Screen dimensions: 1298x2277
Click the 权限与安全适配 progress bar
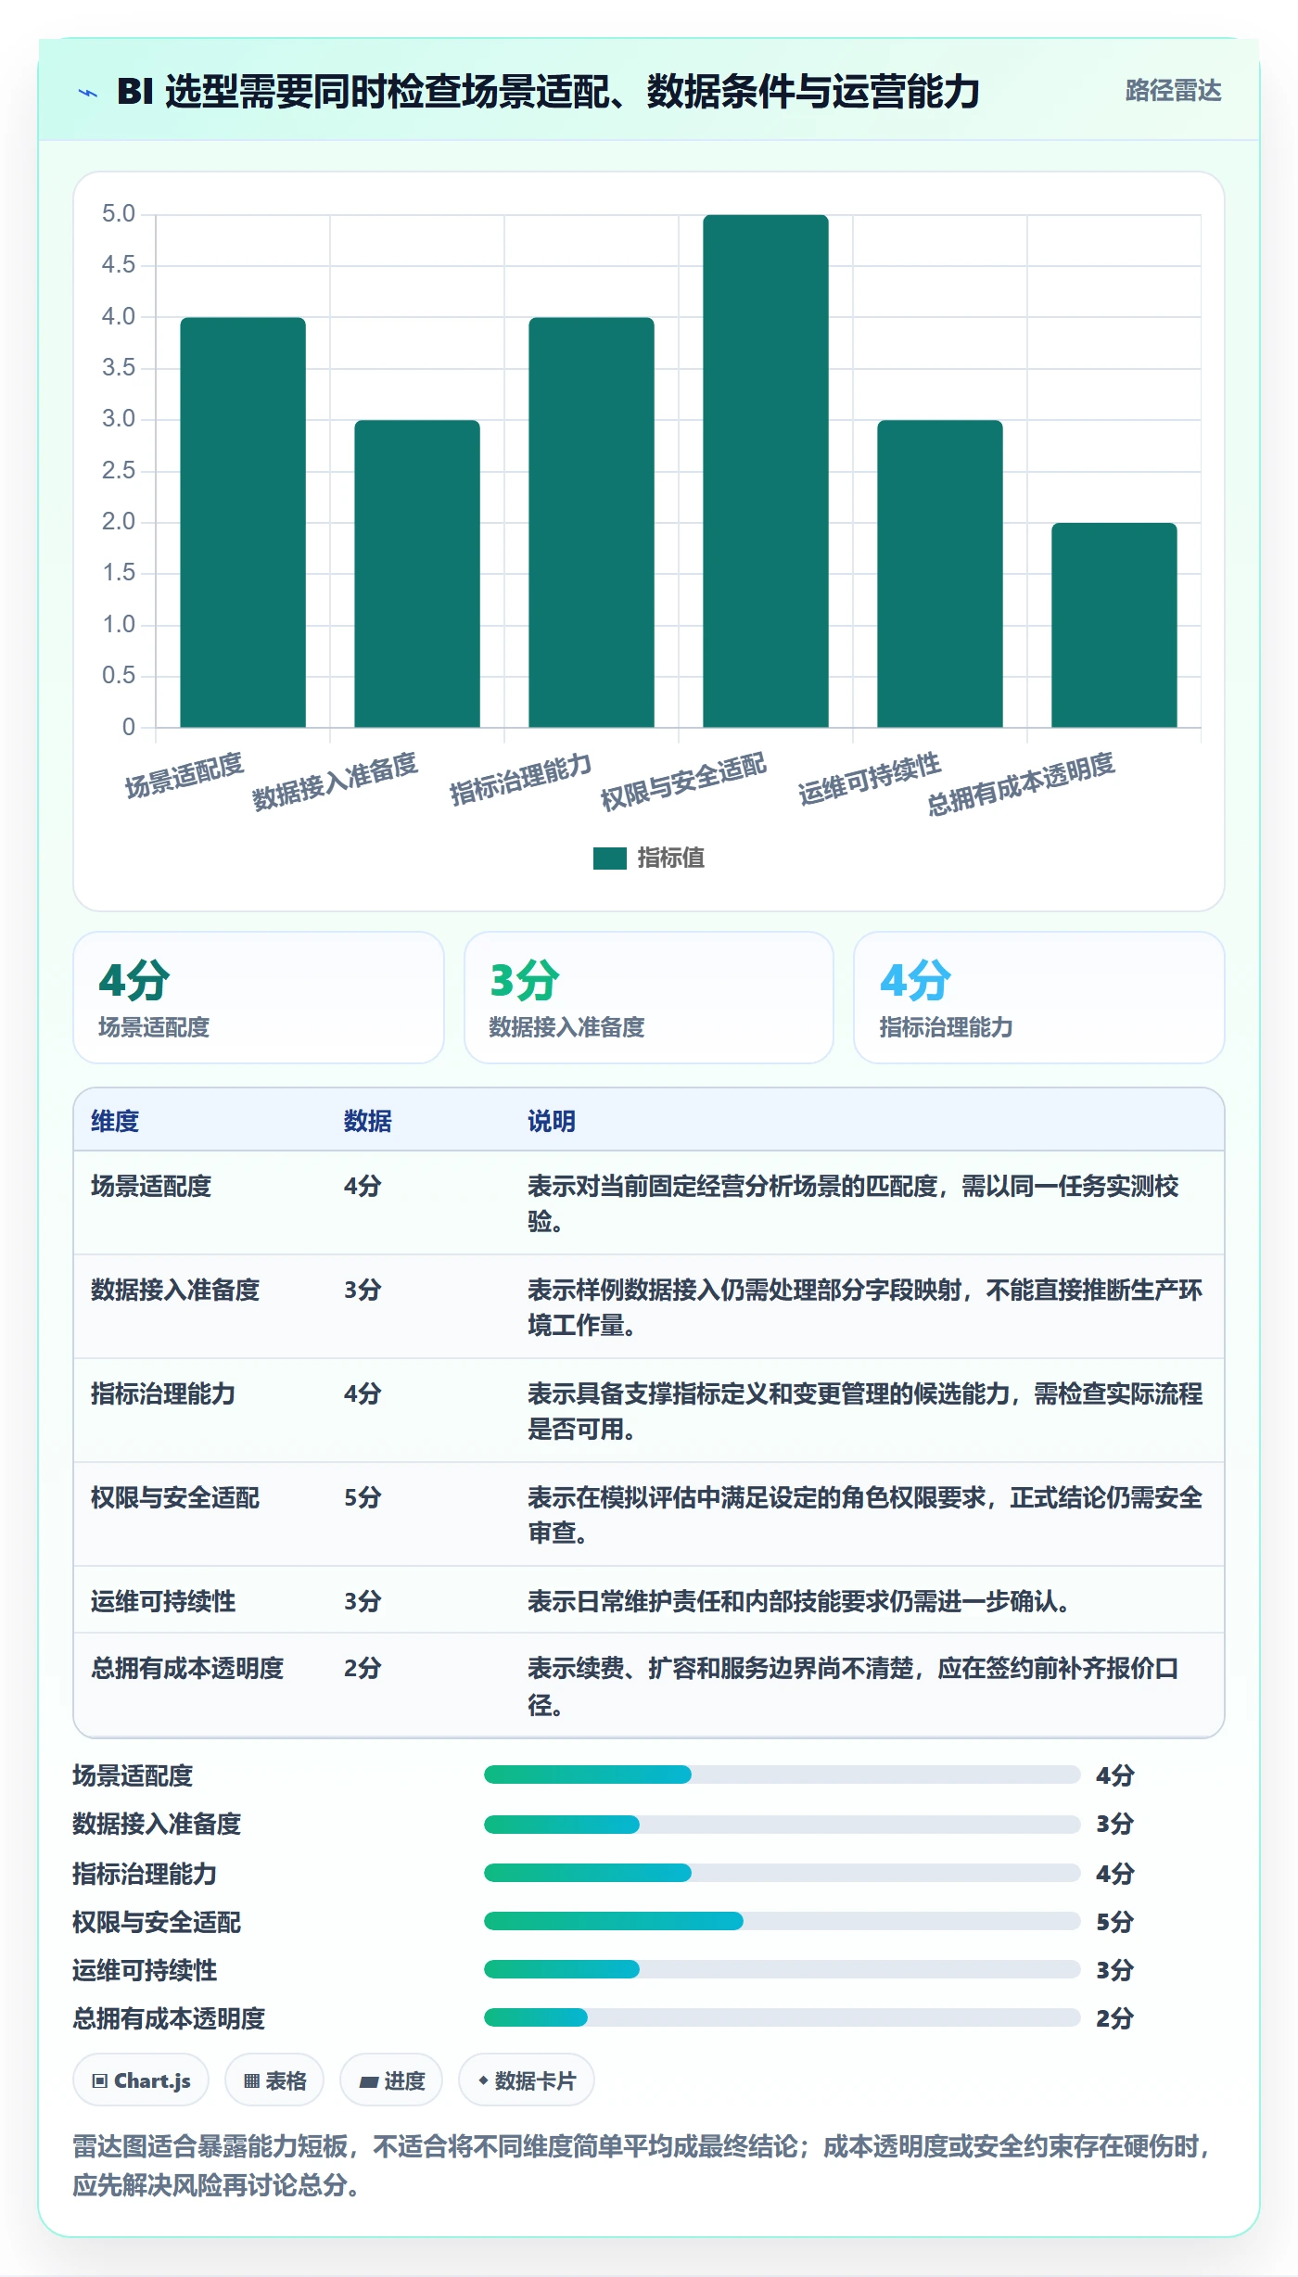782,1921
